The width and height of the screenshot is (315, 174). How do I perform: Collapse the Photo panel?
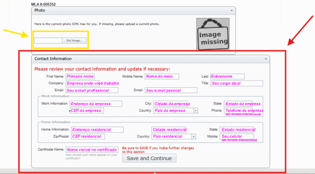click(x=231, y=10)
